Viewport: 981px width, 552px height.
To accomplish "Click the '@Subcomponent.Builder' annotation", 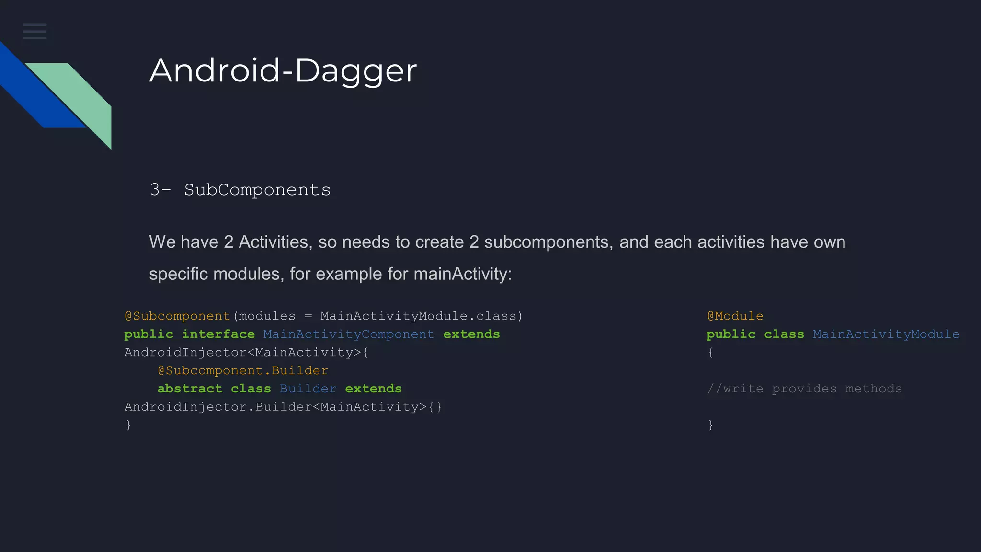I will (x=243, y=371).
